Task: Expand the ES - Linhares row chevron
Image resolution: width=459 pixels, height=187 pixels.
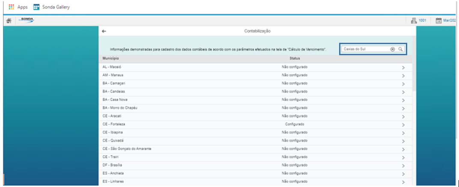Action: [403, 182]
